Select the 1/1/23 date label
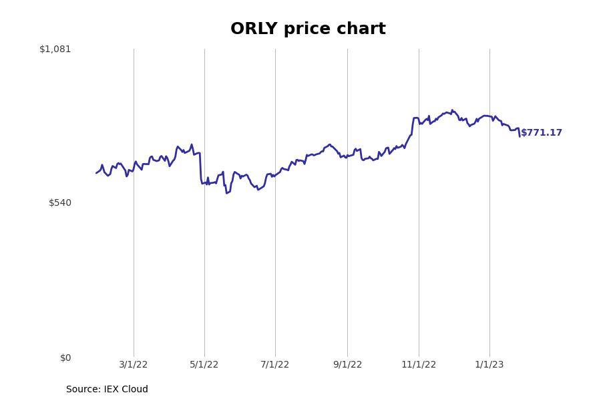 tap(489, 364)
